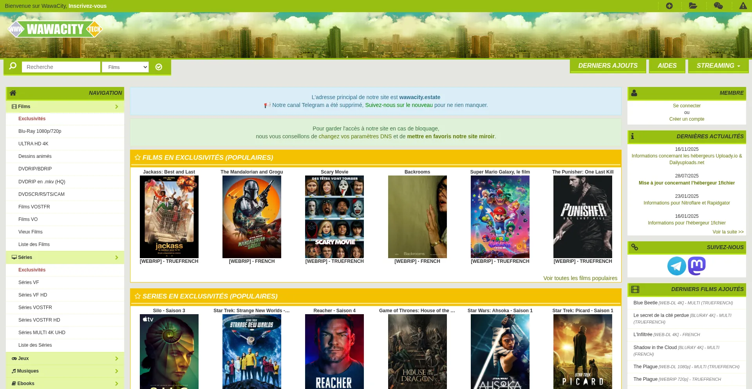Click the info icon in Dernières Actualités header
The image size is (752, 389).
[x=632, y=136]
